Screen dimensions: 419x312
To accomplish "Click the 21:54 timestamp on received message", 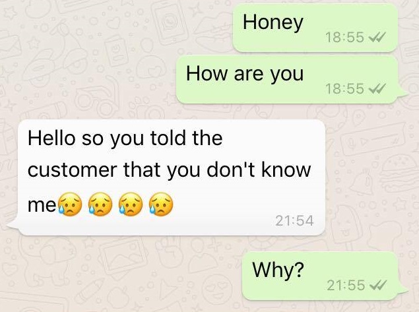I will pos(294,221).
